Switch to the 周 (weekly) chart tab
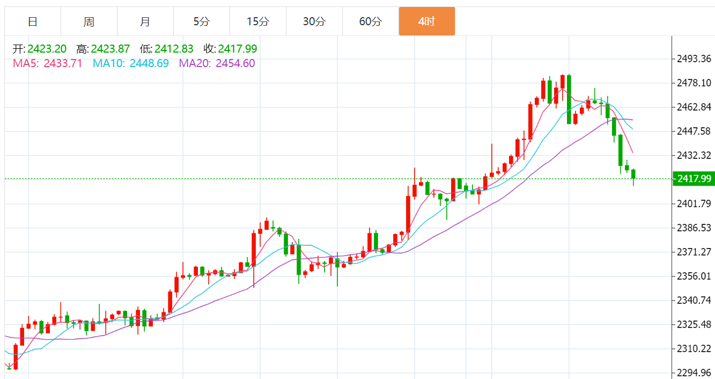 89,21
